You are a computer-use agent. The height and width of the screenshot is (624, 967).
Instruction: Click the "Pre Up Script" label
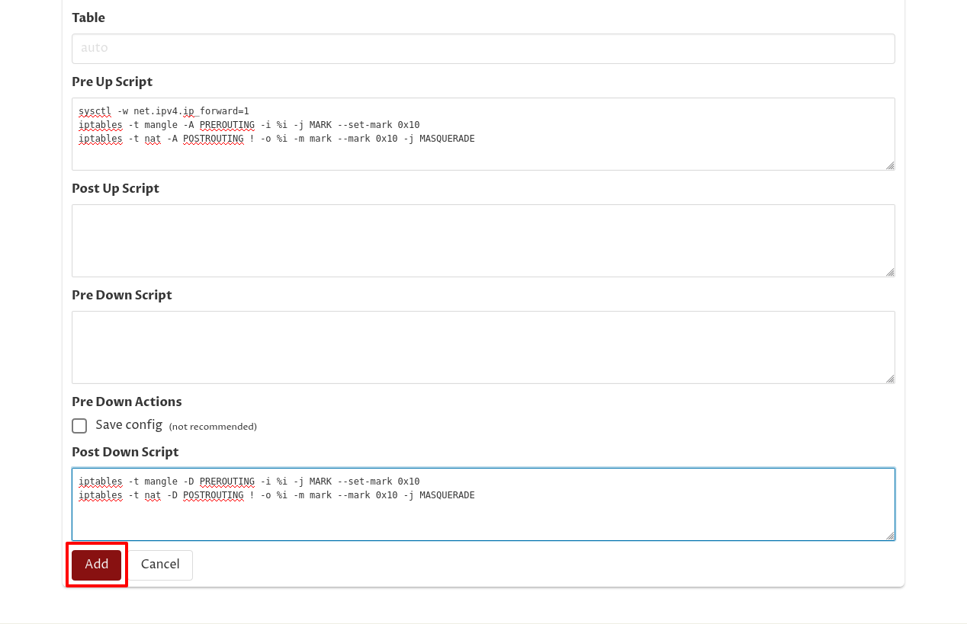pos(112,82)
